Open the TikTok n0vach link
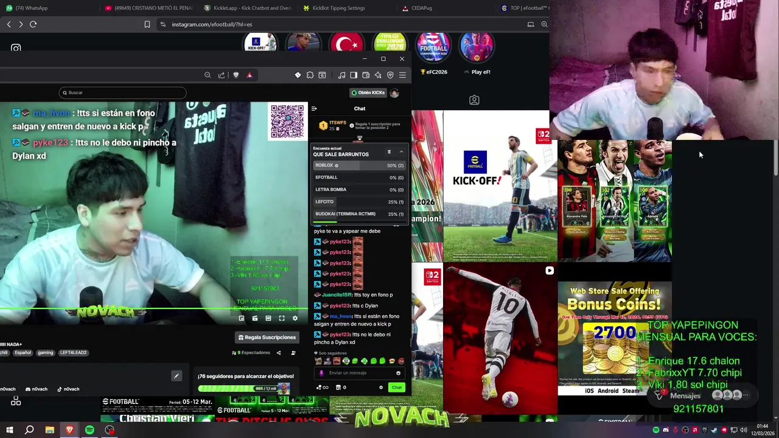Image resolution: width=779 pixels, height=438 pixels. (x=68, y=389)
